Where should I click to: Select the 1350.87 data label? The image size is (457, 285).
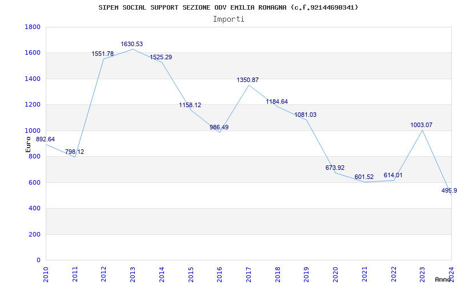tap(248, 80)
